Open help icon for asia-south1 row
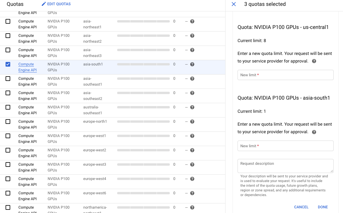Screen dimensions: 343x213 point(192,64)
